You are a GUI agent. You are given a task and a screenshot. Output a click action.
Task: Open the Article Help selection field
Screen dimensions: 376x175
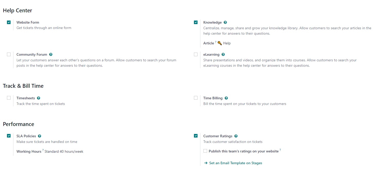pyautogui.click(x=224, y=43)
